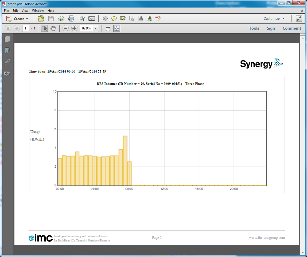
Task: Click the zoom out minus button
Action: [66, 28]
